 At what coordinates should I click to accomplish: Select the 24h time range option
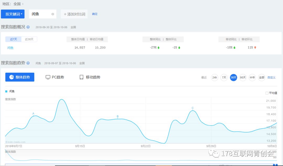coord(214,77)
